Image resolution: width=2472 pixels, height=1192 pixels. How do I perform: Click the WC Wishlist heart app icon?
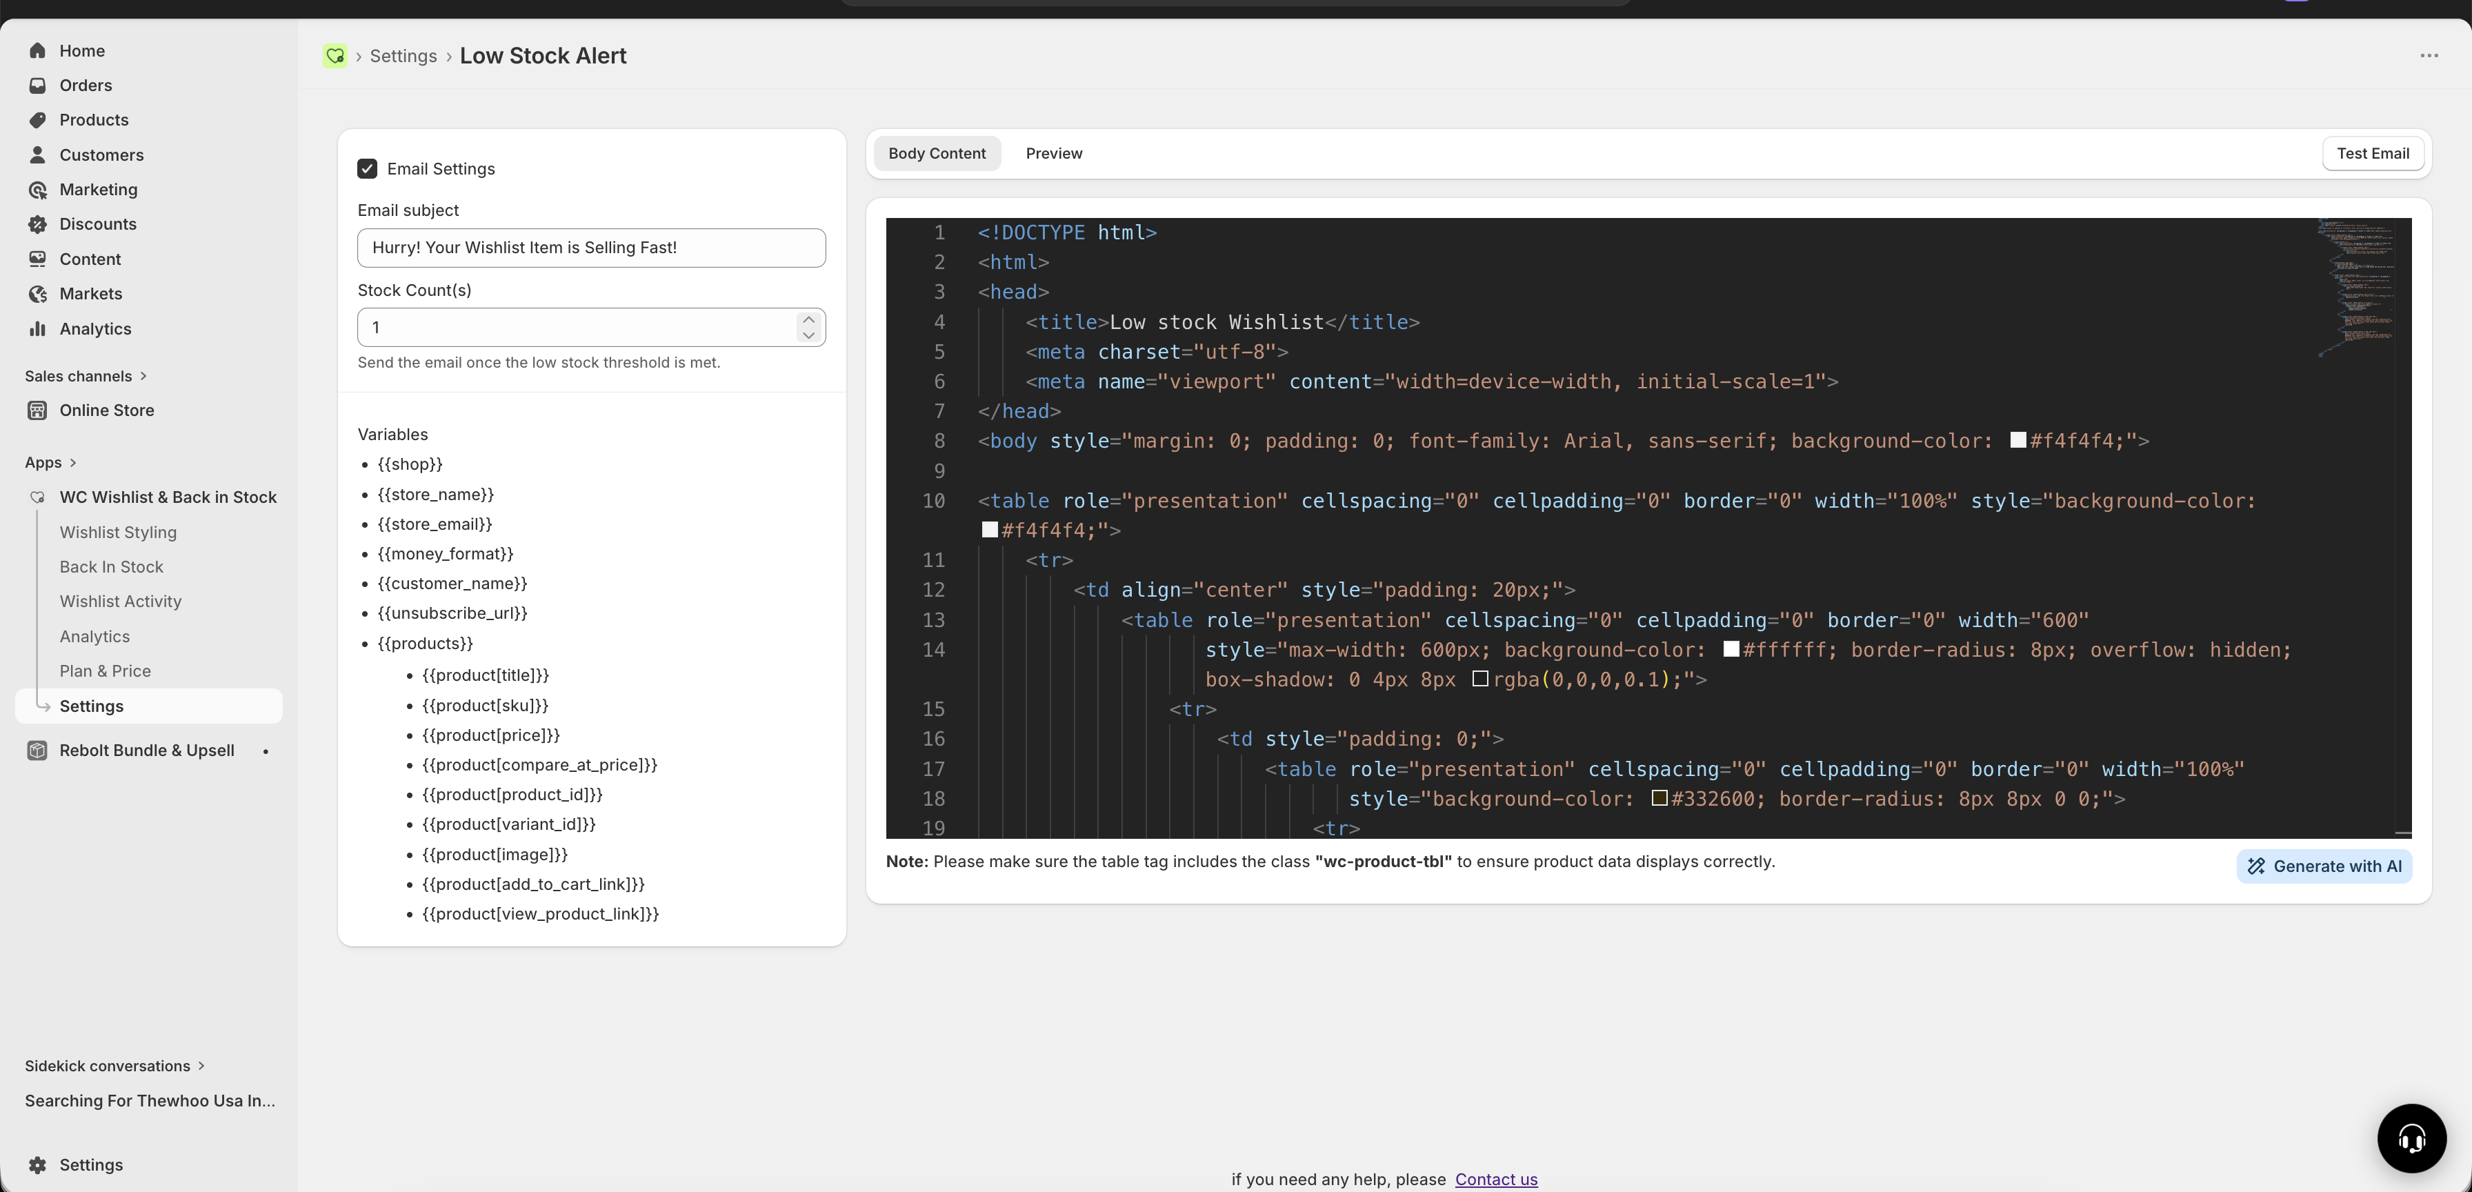click(37, 497)
